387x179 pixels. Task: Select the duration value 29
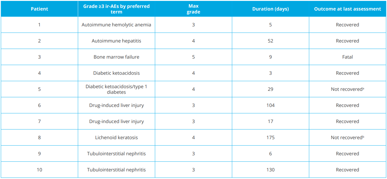point(270,89)
